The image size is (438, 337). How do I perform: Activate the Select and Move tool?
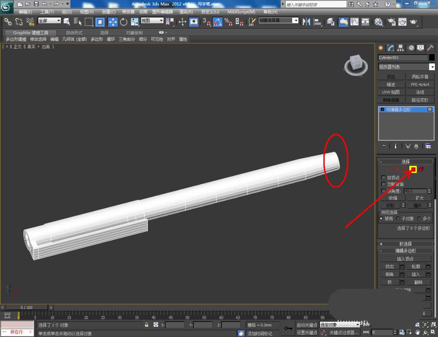(113, 21)
